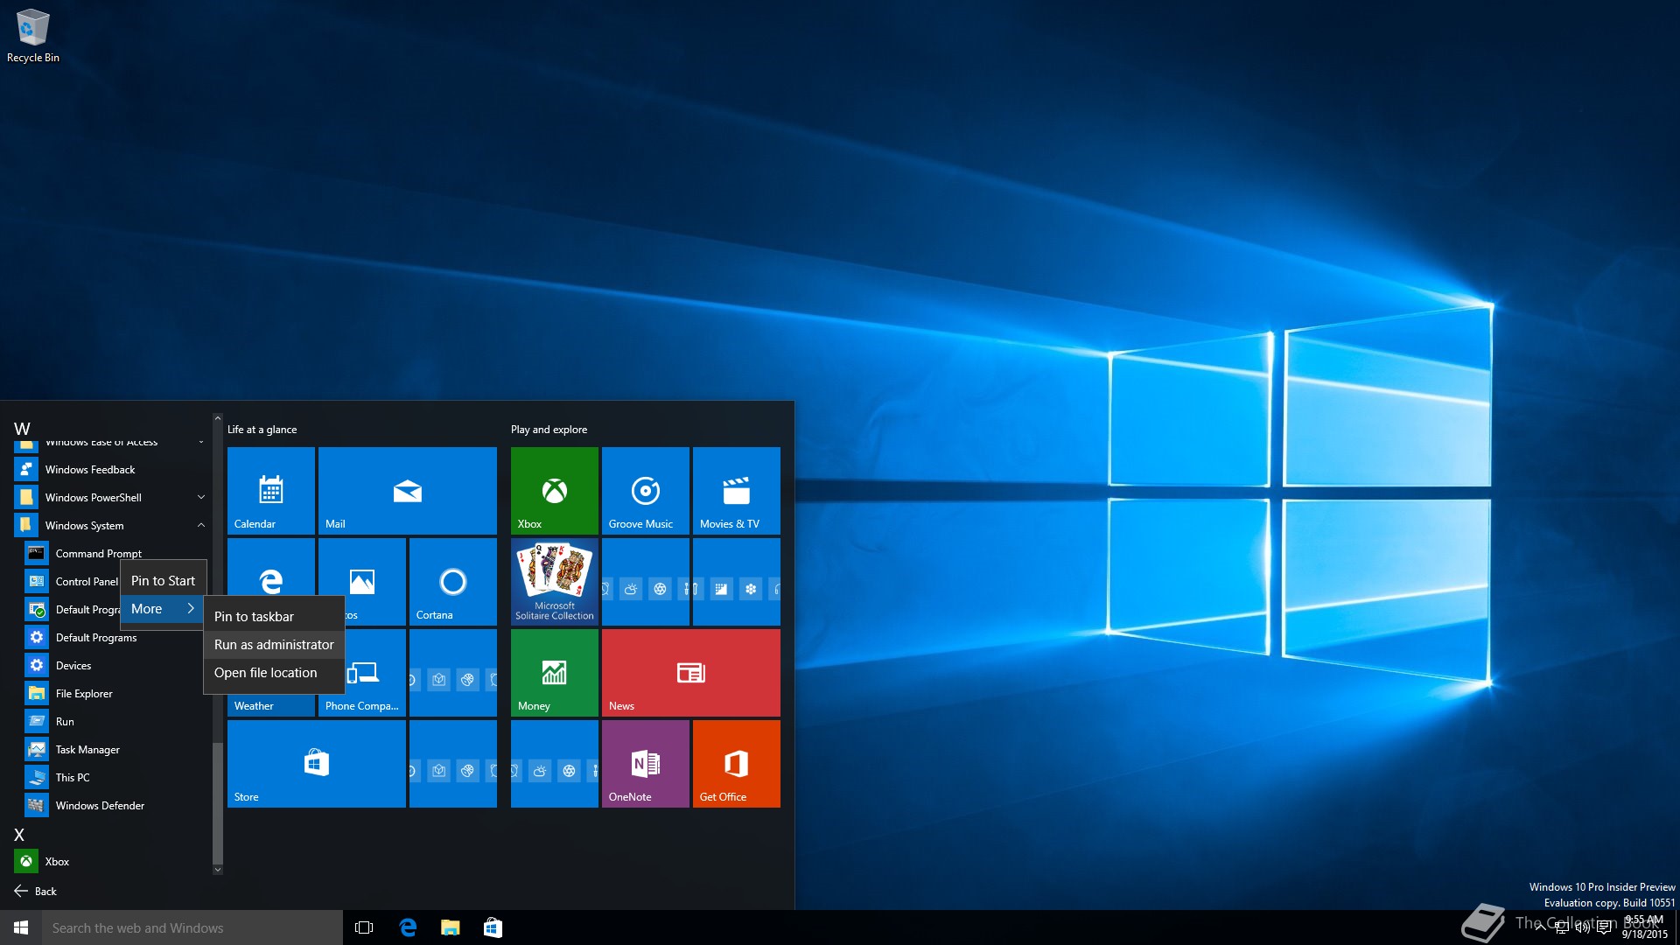1680x945 pixels.
Task: Click the app list scrollbar thumb
Action: (x=218, y=802)
